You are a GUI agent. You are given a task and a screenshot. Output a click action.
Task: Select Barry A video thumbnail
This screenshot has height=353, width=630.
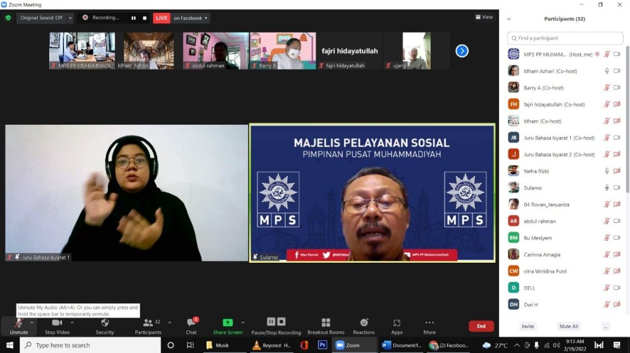point(283,51)
